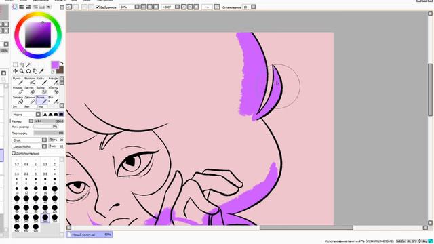Click the redo button next to undo

tap(75, 7)
